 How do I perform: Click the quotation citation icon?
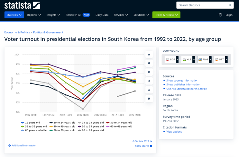[149, 90]
